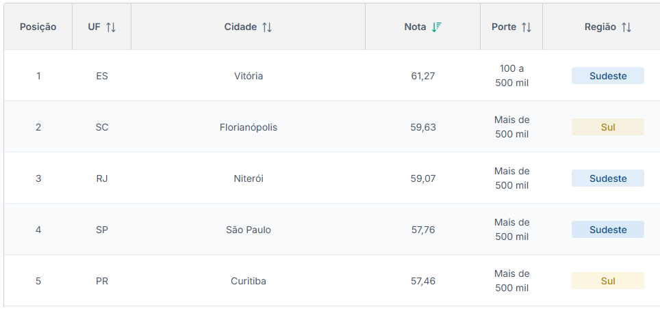
Task: Select the Vitória city cell
Action: click(x=249, y=76)
